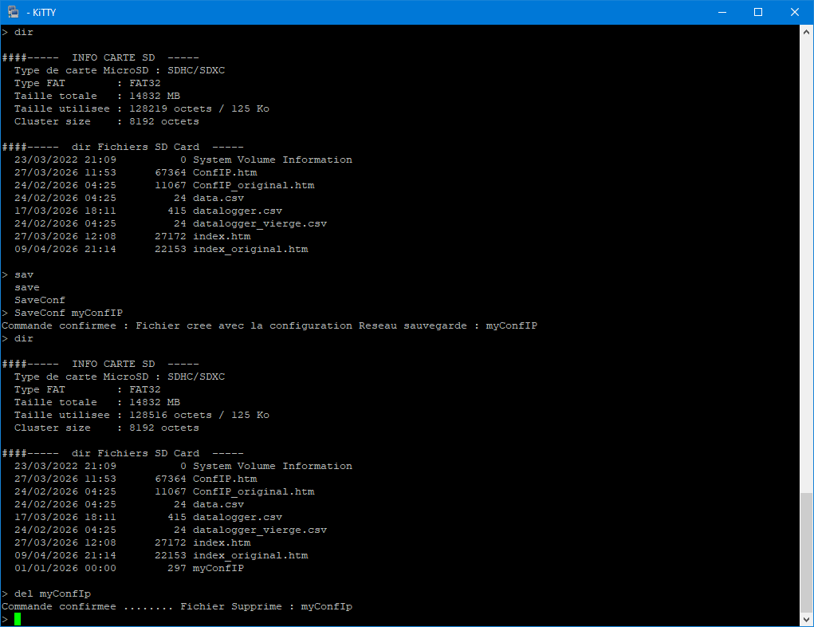This screenshot has height=627, width=814.
Task: Close the KiTTY terminal window
Action: coord(794,12)
